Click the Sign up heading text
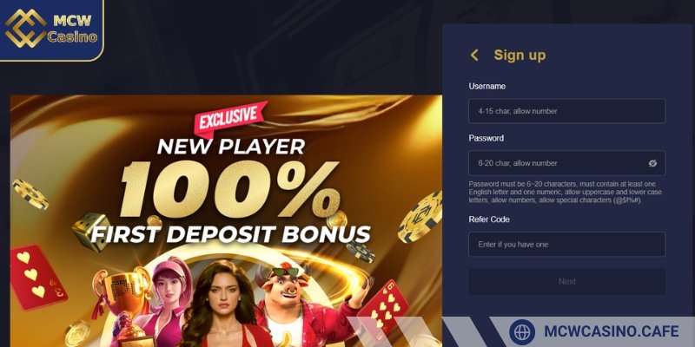 (520, 56)
